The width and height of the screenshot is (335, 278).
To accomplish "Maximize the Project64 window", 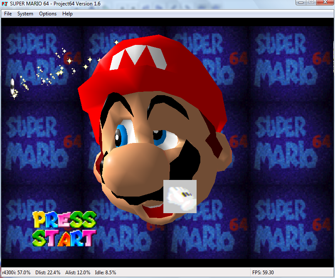I will pyautogui.click(x=311, y=3).
